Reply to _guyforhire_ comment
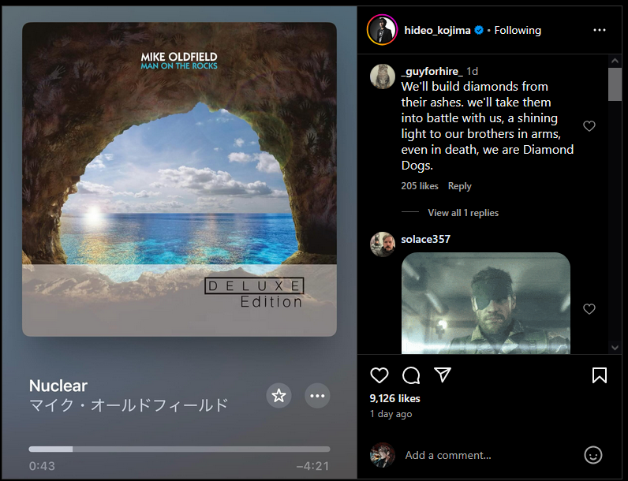 [459, 186]
